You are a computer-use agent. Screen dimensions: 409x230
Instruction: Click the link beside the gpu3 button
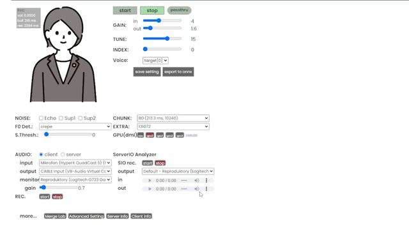[x=192, y=135]
